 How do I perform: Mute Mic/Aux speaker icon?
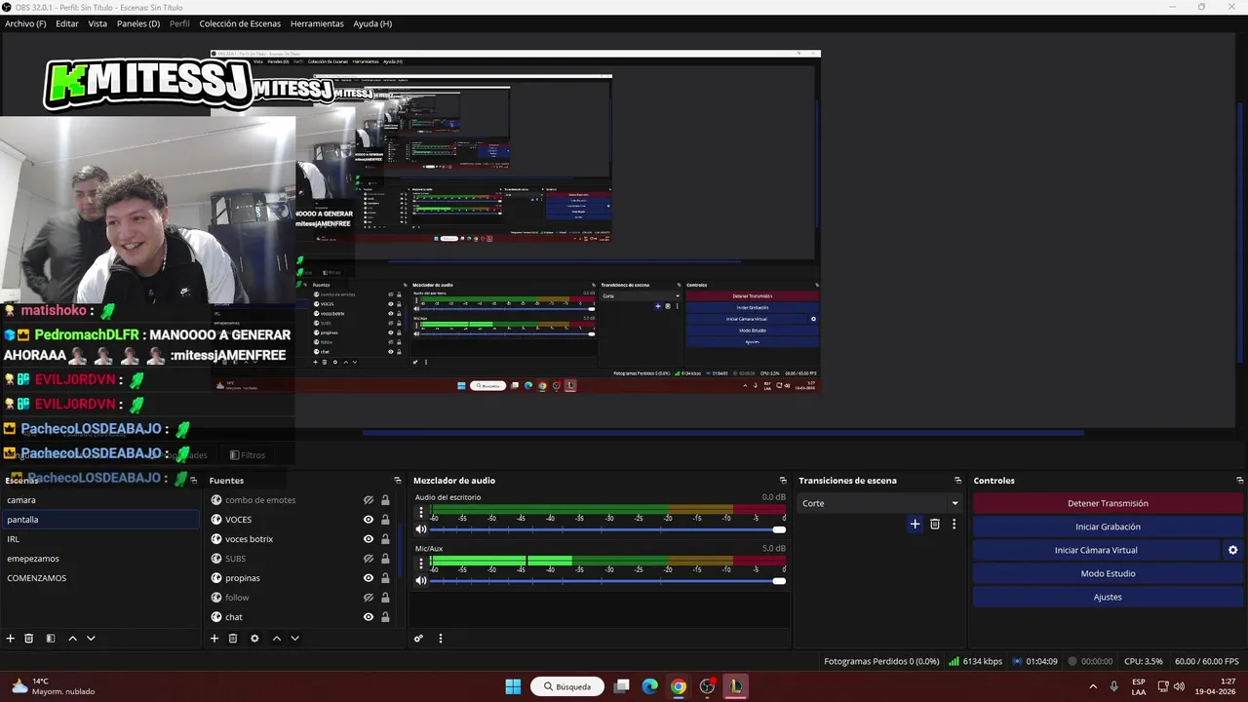(421, 580)
